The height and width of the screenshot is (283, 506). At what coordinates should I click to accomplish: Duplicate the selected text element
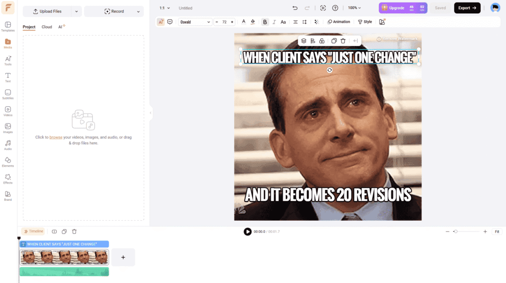tap(334, 41)
